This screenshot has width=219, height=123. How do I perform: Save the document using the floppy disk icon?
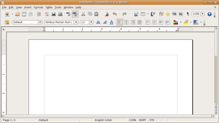(24, 14)
